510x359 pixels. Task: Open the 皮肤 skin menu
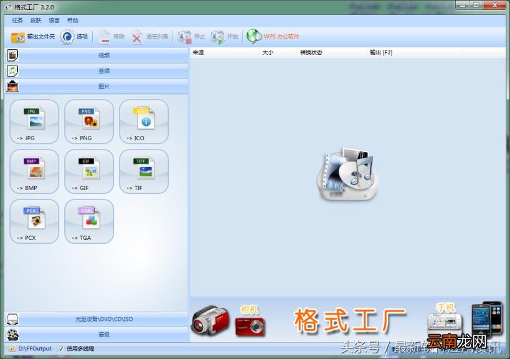coord(35,21)
